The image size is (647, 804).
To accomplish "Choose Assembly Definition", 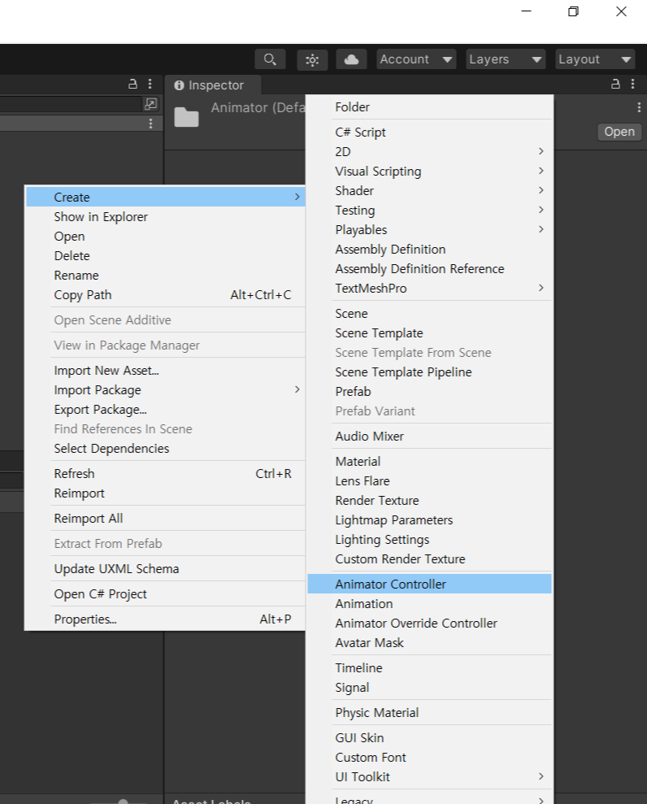I will (x=430, y=250).
